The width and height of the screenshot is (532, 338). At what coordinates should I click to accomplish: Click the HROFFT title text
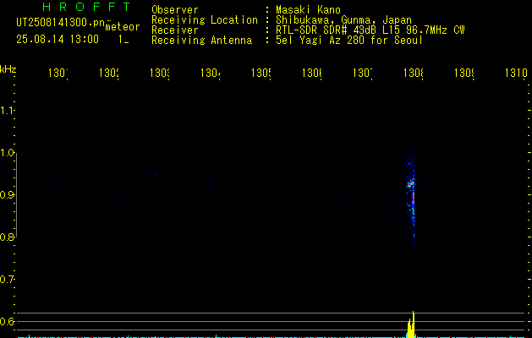(x=86, y=7)
